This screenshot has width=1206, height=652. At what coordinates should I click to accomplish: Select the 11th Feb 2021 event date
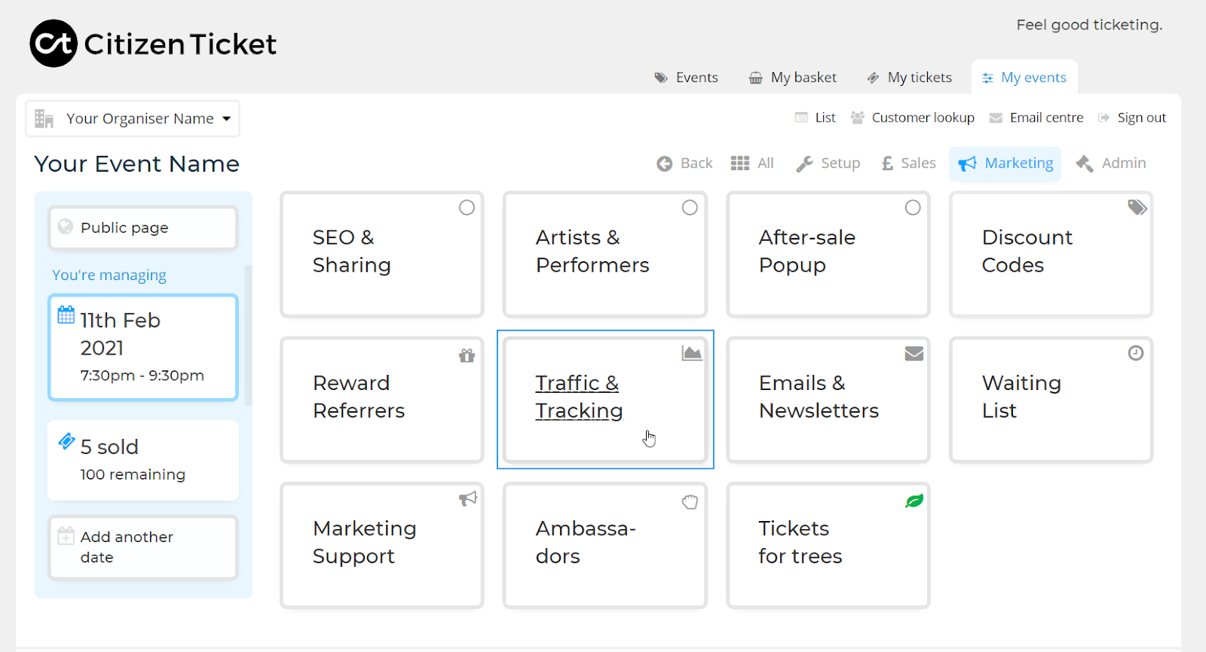tap(143, 347)
